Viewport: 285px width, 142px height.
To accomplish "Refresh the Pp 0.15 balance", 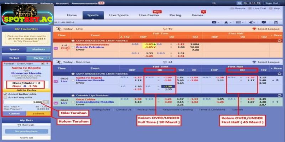I will tap(258, 3).
